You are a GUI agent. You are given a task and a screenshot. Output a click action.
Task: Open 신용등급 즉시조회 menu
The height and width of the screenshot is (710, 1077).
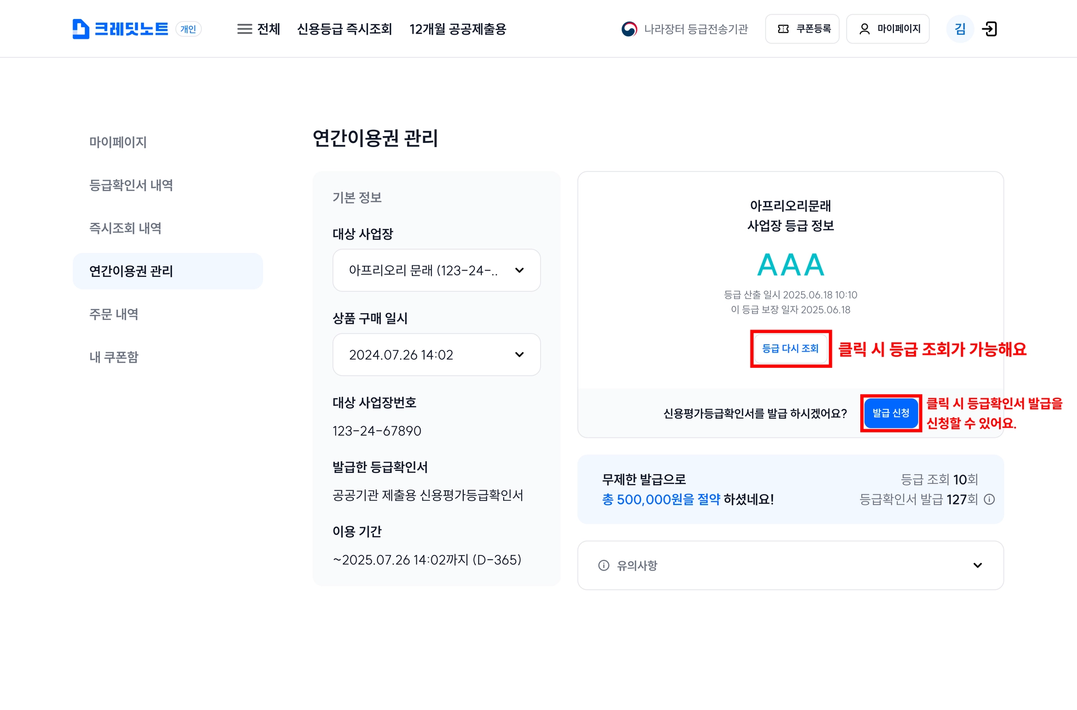tap(344, 29)
